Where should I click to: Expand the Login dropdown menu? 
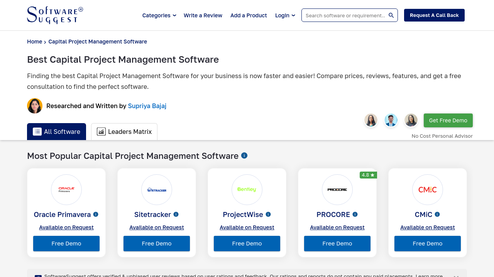pos(285,15)
